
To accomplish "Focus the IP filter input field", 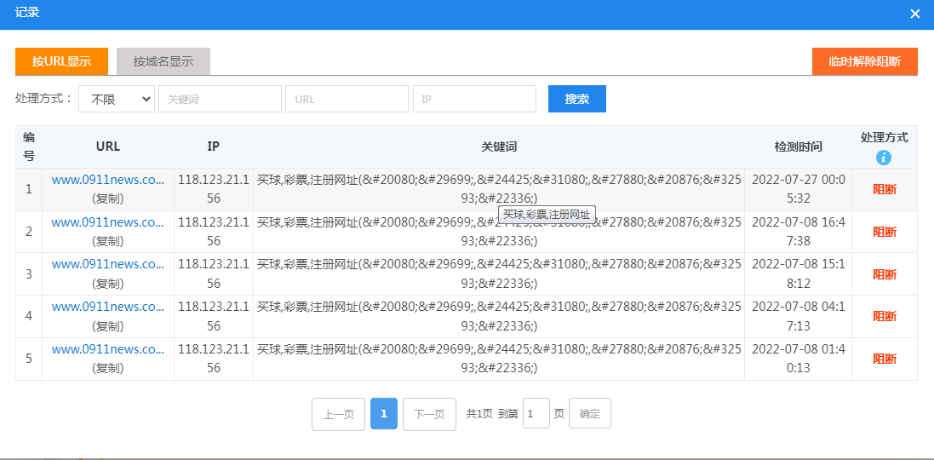I will (x=473, y=99).
